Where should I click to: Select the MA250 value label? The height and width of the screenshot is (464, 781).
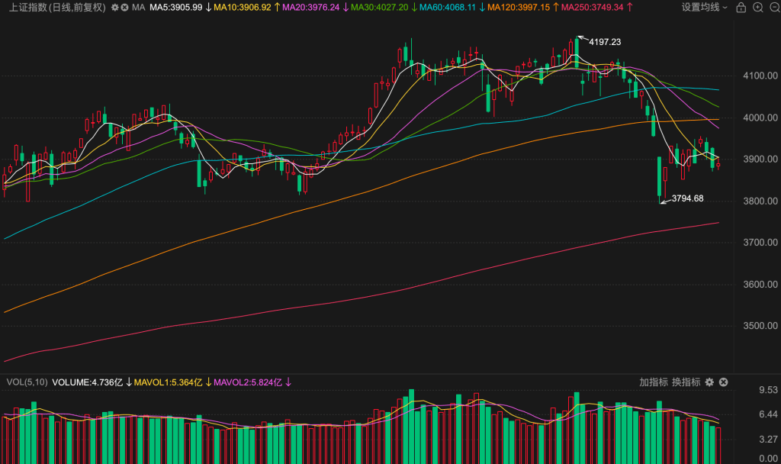pyautogui.click(x=592, y=7)
